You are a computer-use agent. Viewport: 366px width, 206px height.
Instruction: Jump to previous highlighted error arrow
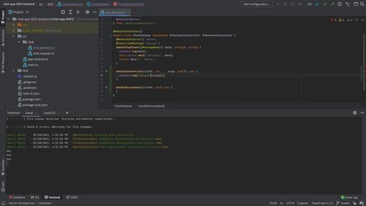356,20
